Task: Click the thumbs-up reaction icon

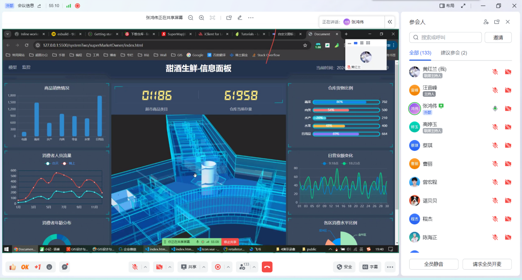Action: (12, 267)
